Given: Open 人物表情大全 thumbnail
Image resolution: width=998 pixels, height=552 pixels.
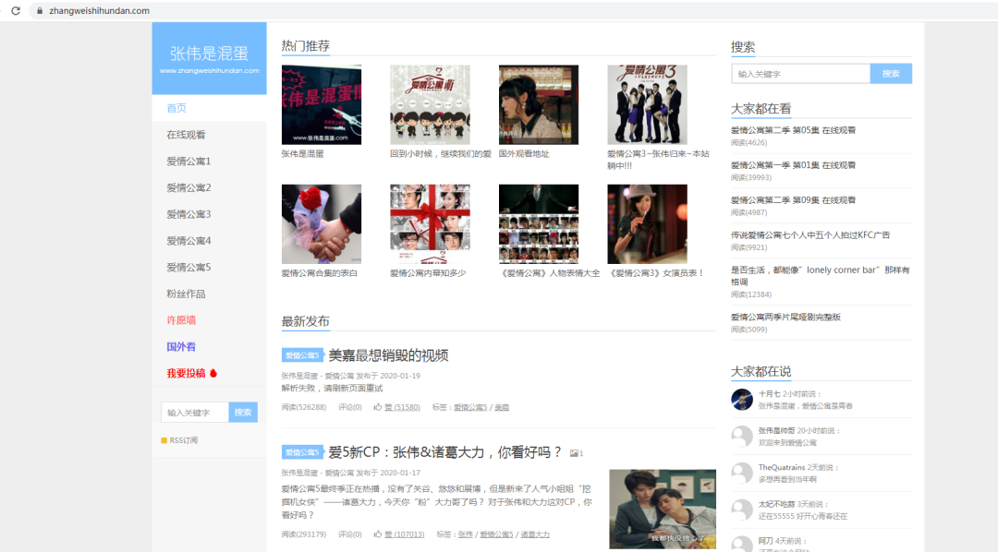Looking at the screenshot, I should click(x=539, y=224).
